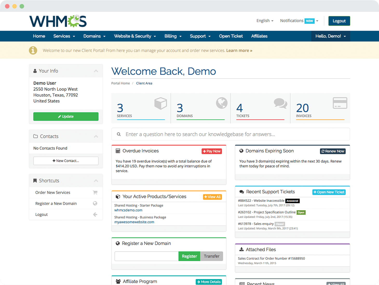379x285 pixels.
Task: Open the English language dropdown
Action: [x=265, y=21]
